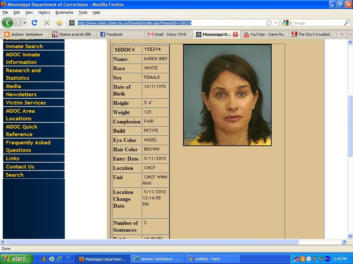Screen dimensions: 353x264
Task: Reload the current inmate details page
Action: pos(34,23)
